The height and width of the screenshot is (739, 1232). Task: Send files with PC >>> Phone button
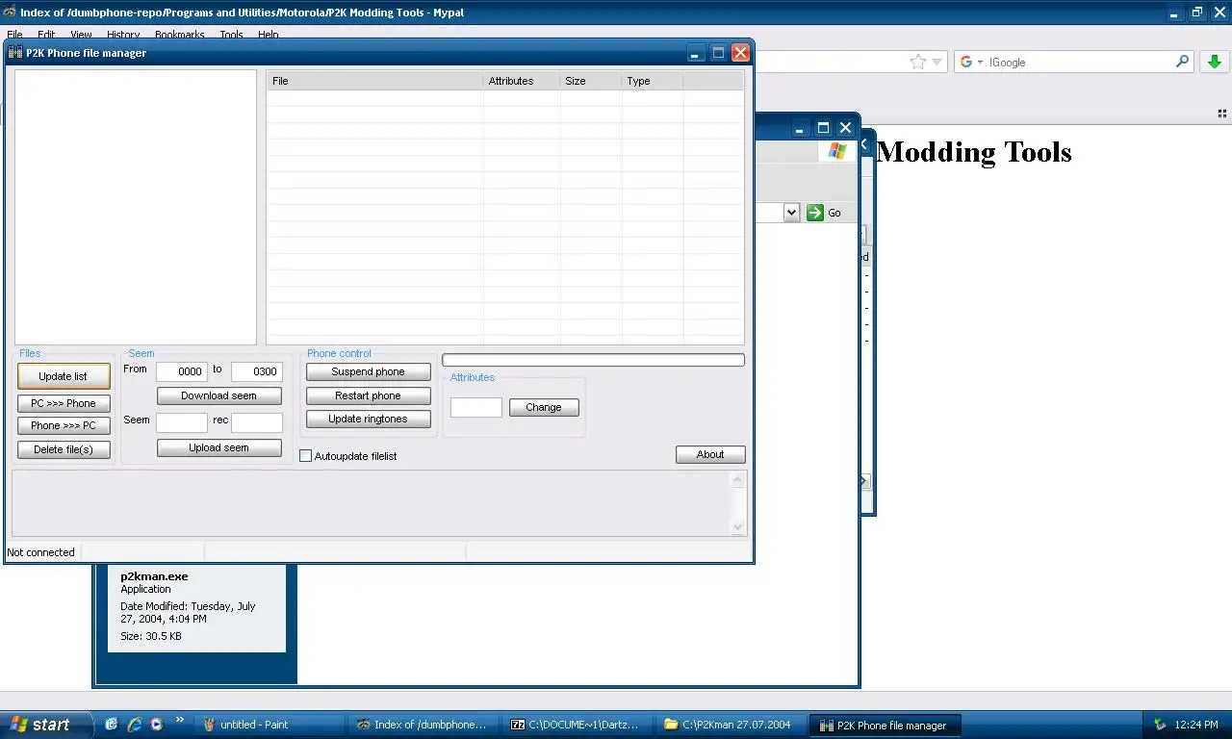point(64,403)
